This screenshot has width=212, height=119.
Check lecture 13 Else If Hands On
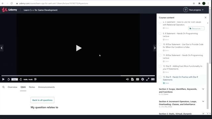click(160, 77)
